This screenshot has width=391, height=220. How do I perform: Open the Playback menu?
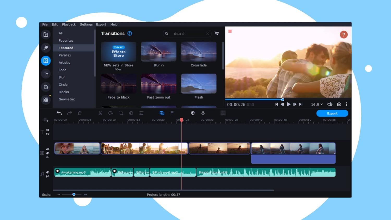[x=69, y=24]
